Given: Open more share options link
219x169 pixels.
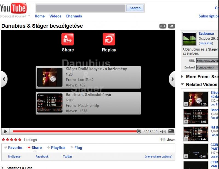Looking at the screenshot, I should coord(159,157).
